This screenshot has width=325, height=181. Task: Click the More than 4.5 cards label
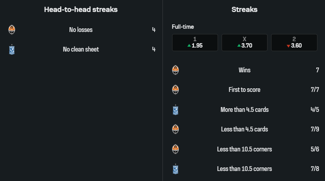tap(244, 109)
